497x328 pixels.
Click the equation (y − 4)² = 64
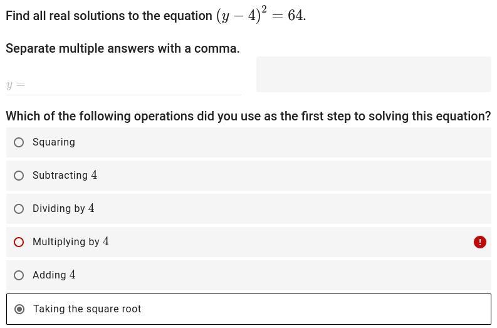pos(260,15)
